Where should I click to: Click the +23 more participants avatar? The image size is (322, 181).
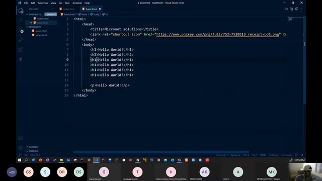coord(12,172)
